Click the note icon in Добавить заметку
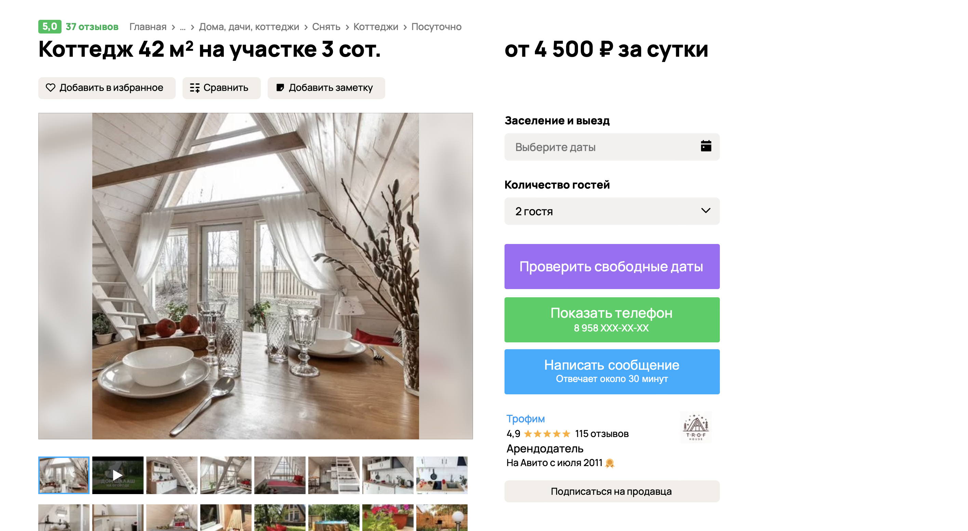 (x=280, y=88)
